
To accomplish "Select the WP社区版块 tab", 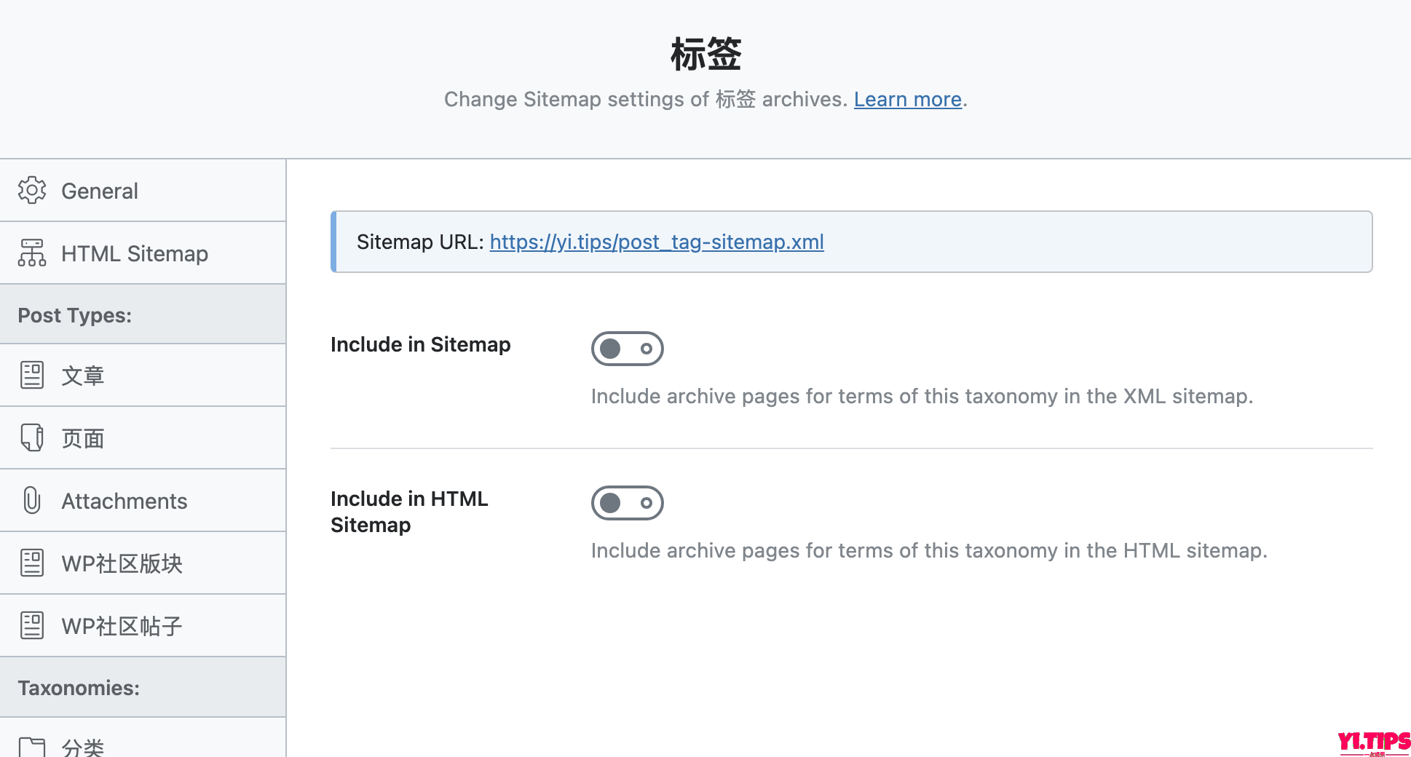I will 143,563.
